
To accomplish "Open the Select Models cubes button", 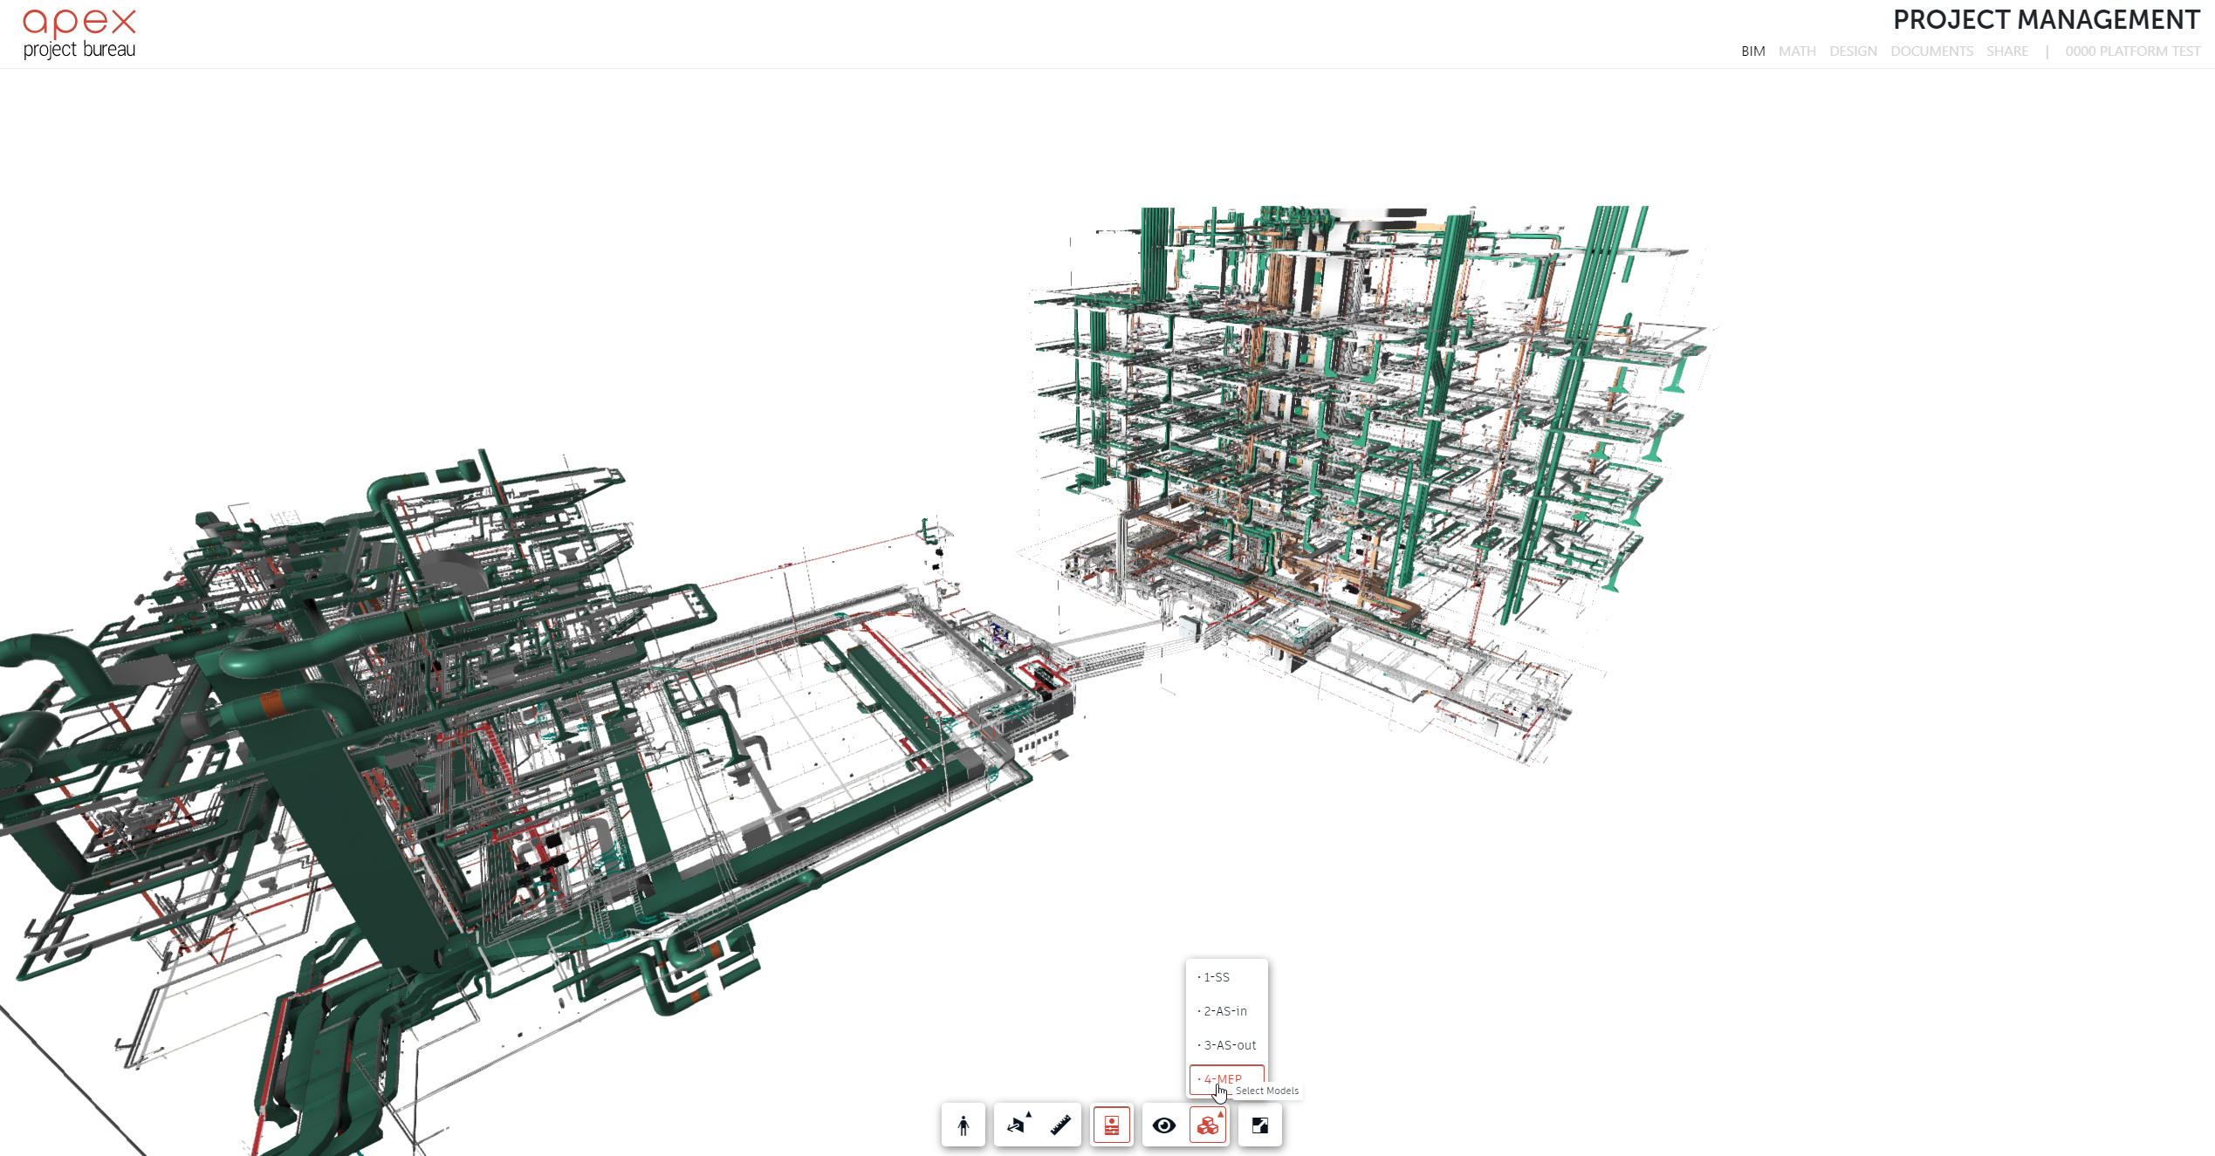I will (1208, 1126).
